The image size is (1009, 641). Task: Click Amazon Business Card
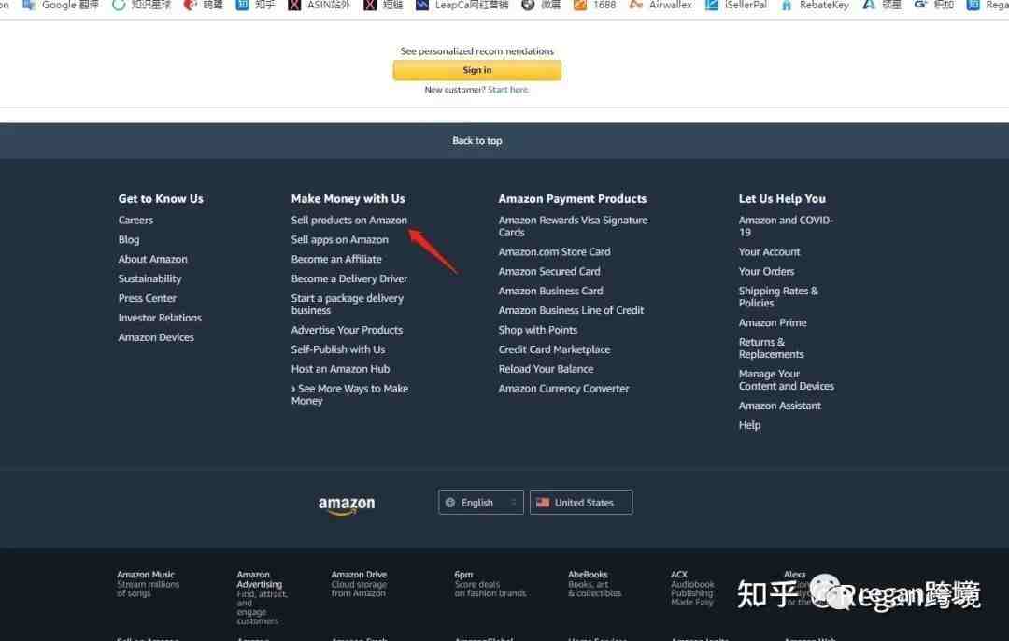tap(551, 291)
